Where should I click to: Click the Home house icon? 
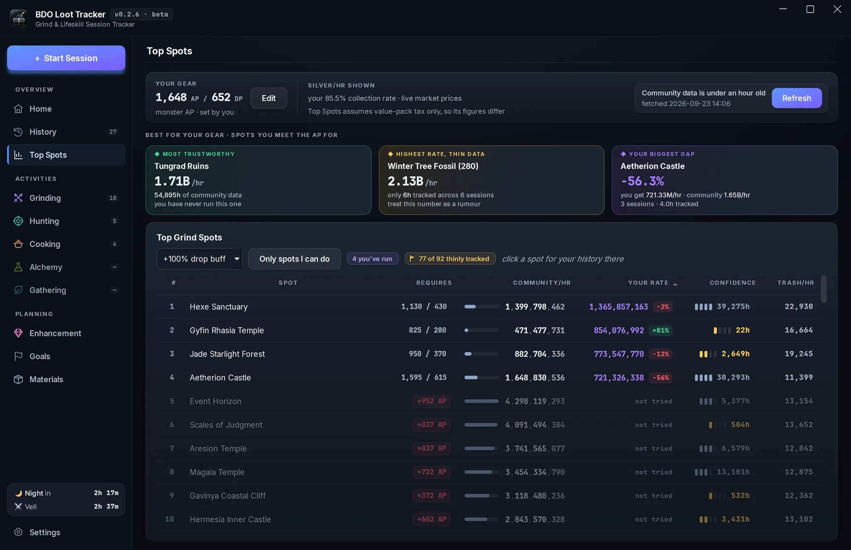click(18, 109)
